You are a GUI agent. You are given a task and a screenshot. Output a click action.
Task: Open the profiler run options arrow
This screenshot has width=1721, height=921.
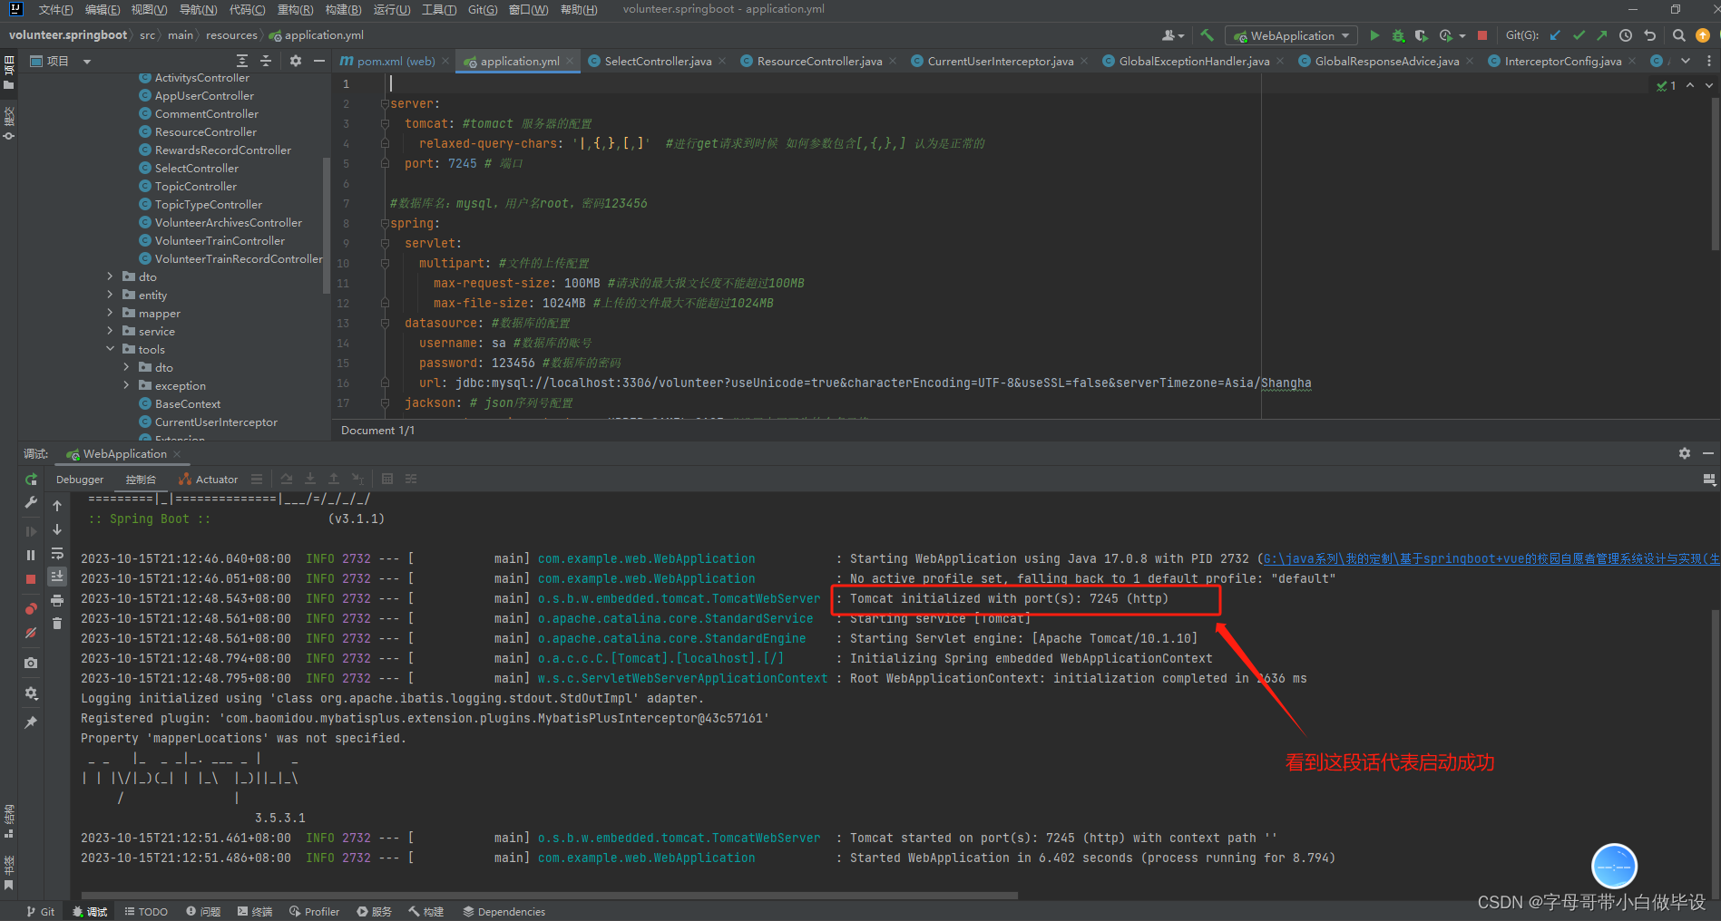click(x=1462, y=36)
